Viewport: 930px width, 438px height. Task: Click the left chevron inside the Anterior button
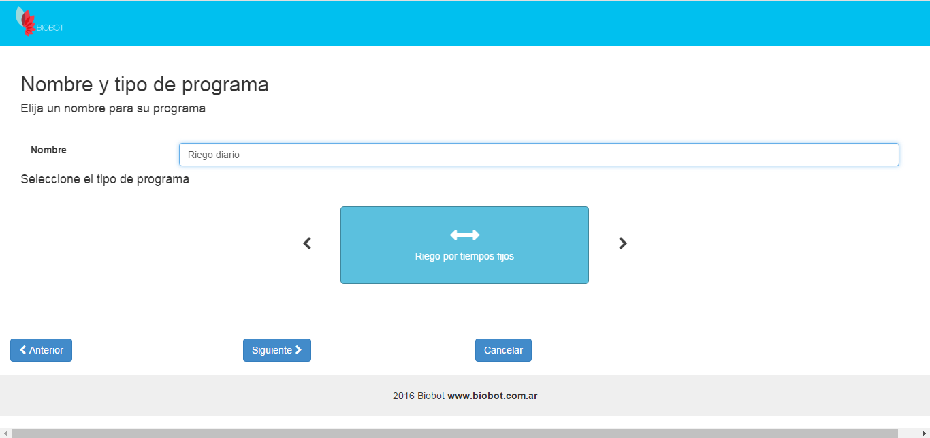[x=23, y=350]
